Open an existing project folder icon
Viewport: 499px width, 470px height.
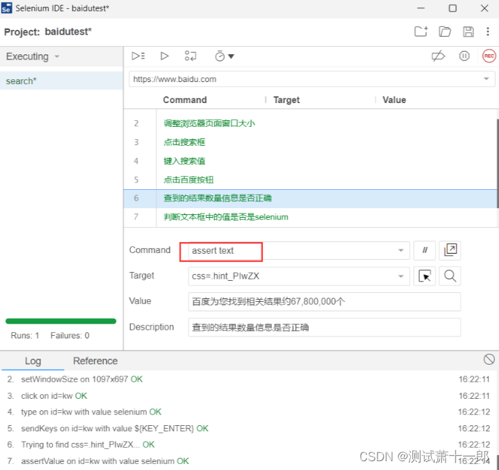tap(445, 31)
